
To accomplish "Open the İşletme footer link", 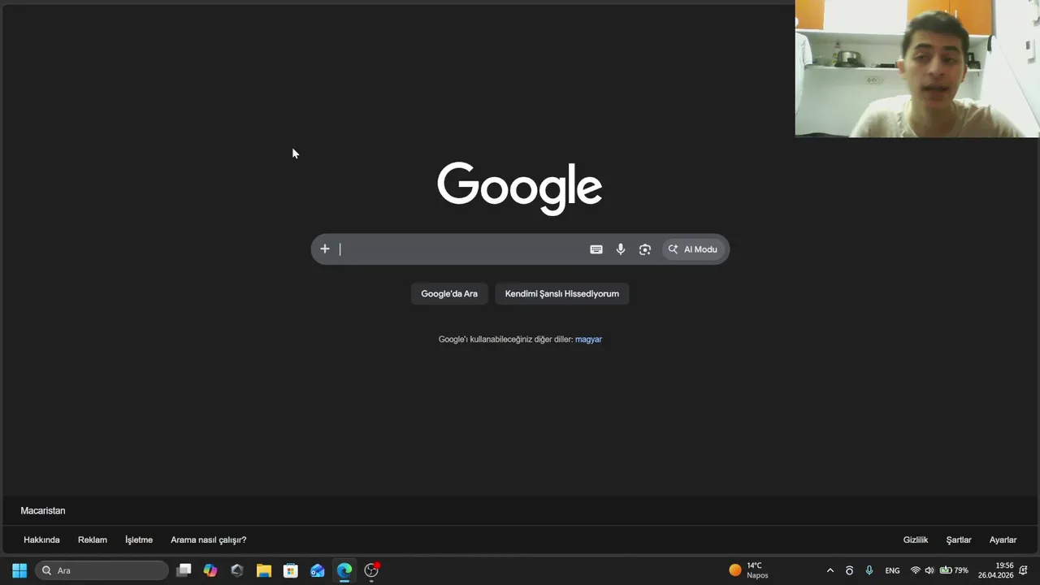I will pyautogui.click(x=139, y=539).
